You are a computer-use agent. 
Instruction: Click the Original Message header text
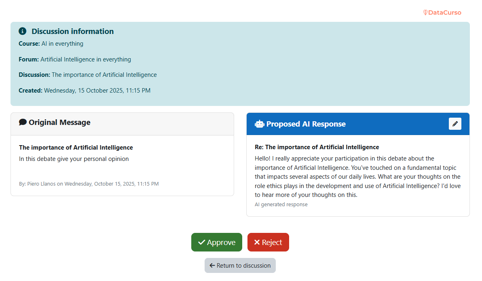[59, 122]
